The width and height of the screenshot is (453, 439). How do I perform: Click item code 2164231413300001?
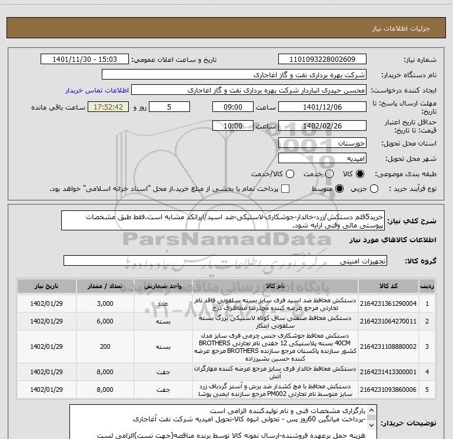pos(388,372)
